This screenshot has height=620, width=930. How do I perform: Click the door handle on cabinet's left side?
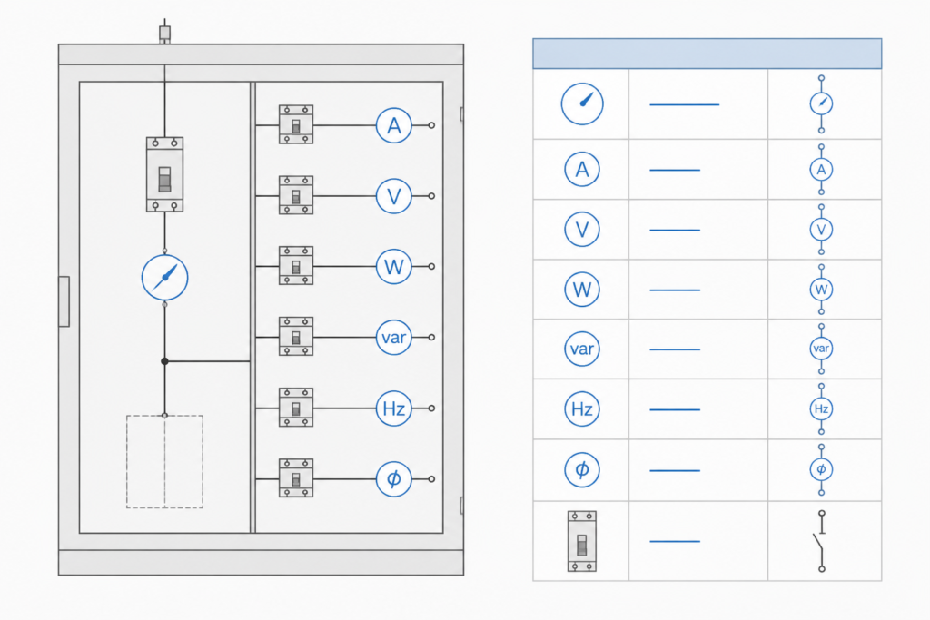(x=64, y=301)
